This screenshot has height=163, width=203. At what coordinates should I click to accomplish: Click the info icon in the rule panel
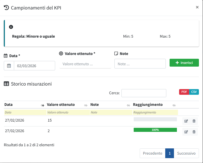(11, 27)
